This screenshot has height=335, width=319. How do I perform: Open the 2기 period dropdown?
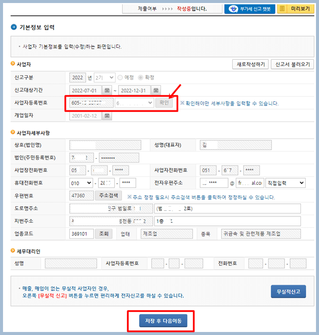click(104, 78)
